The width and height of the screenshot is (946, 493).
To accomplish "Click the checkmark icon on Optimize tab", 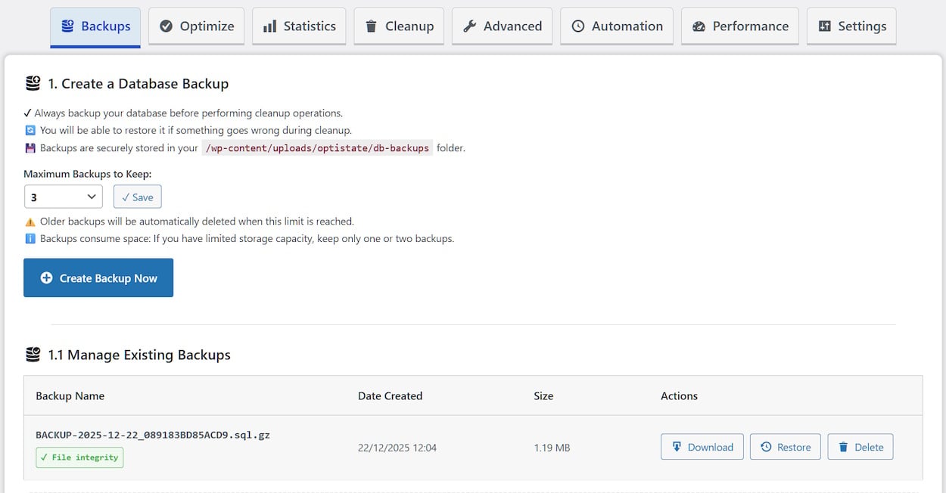I will 166,26.
